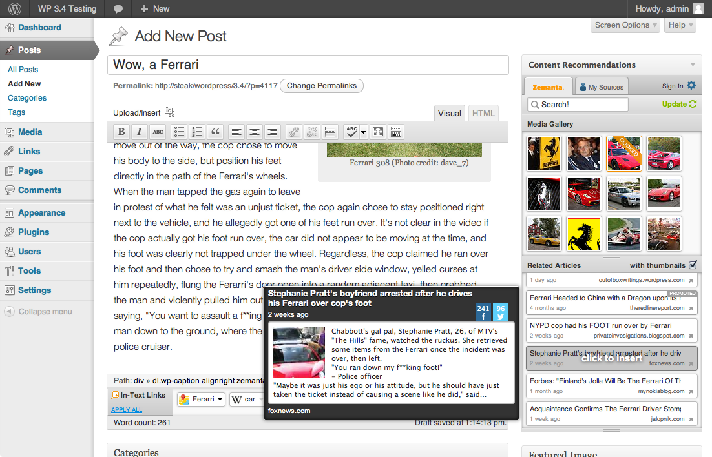Open Zemanta settings gear icon
This screenshot has width=712, height=457.
(691, 85)
